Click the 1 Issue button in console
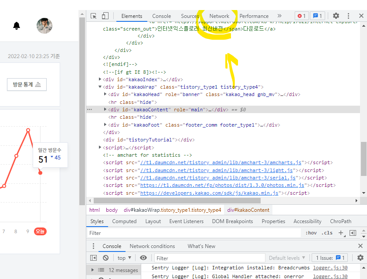367x279 pixels. point(330,258)
